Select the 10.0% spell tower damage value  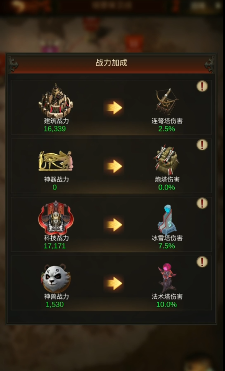pyautogui.click(x=166, y=304)
